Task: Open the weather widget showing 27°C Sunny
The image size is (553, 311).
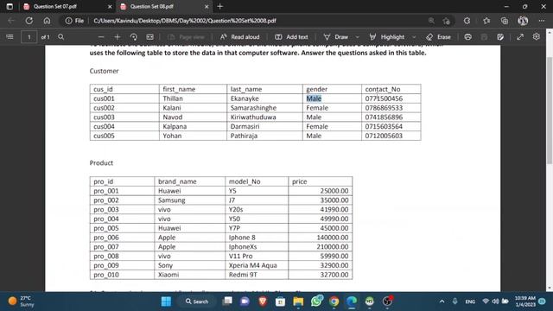Action: tap(21, 301)
